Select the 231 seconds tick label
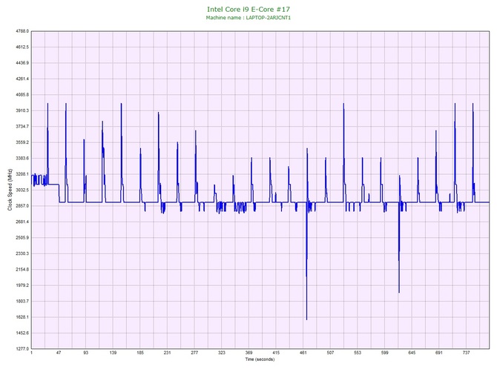This screenshot has width=497, height=372. point(167,353)
